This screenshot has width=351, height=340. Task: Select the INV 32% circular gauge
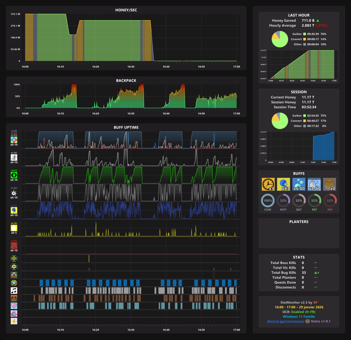coord(330,201)
